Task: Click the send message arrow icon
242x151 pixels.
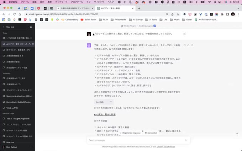Action: pos(186,140)
